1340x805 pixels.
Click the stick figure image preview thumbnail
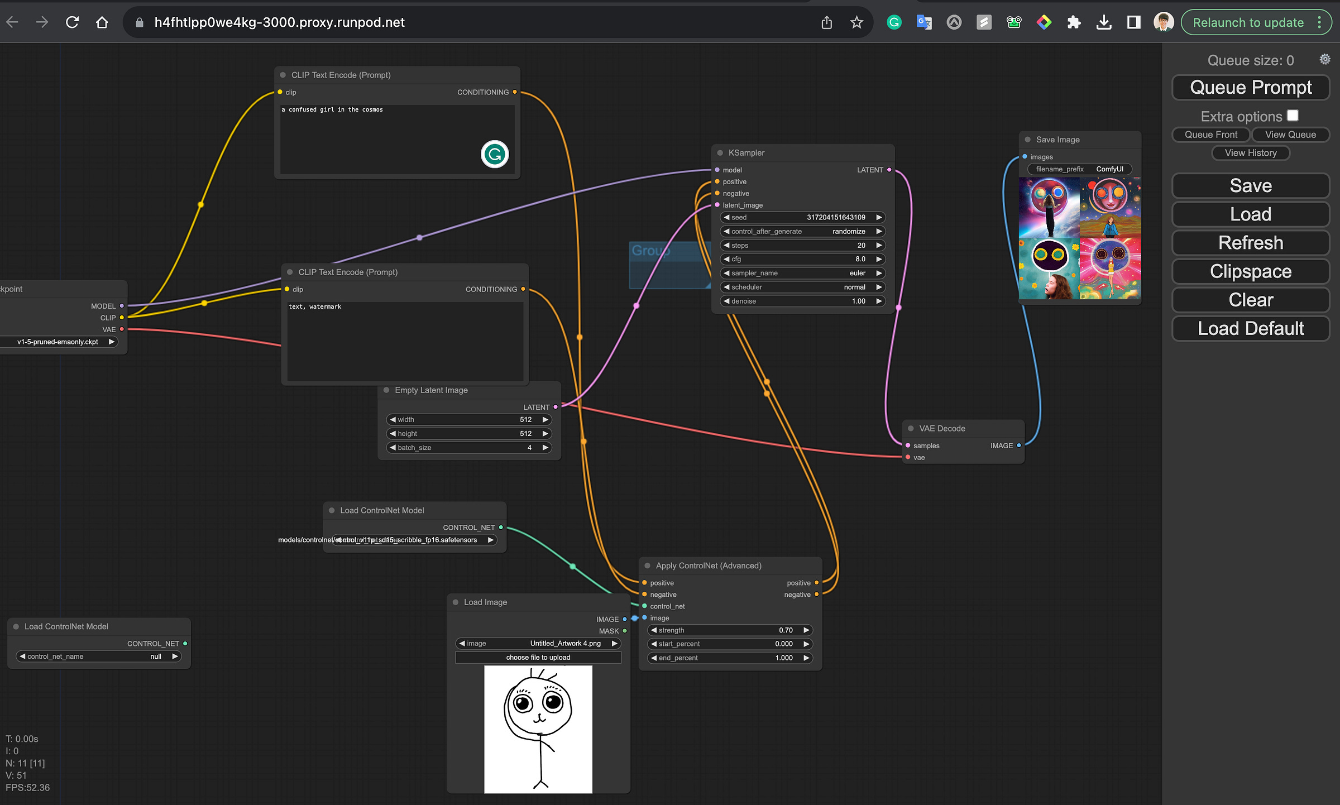tap(538, 729)
